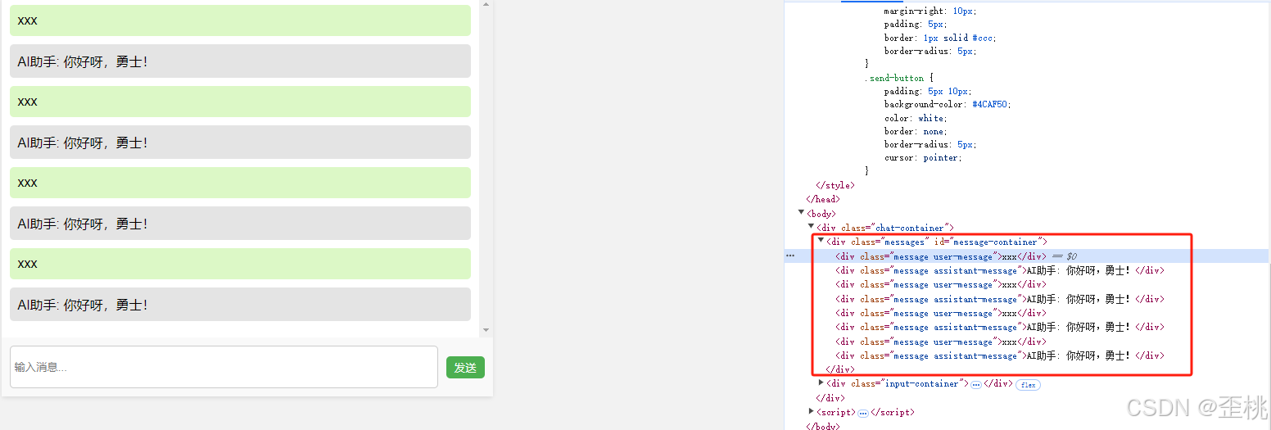Click the ellipsis inside the script tag
The width and height of the screenshot is (1271, 430).
pos(863,413)
